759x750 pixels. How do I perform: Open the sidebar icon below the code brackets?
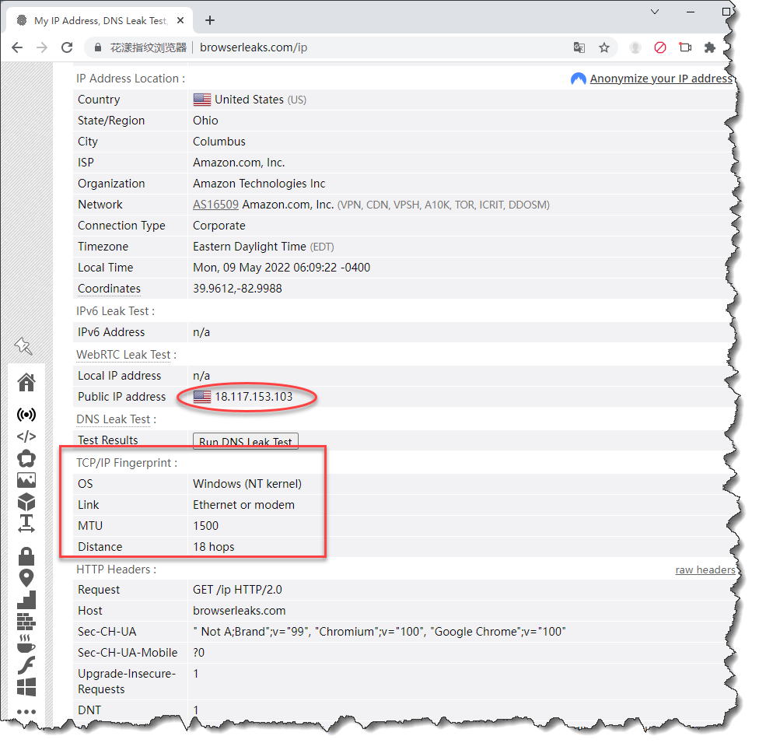(26, 458)
